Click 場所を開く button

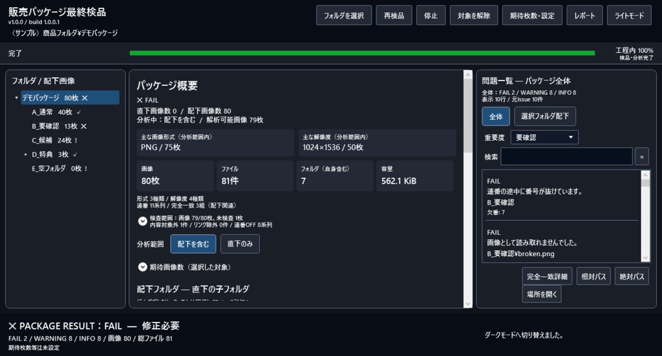542,294
